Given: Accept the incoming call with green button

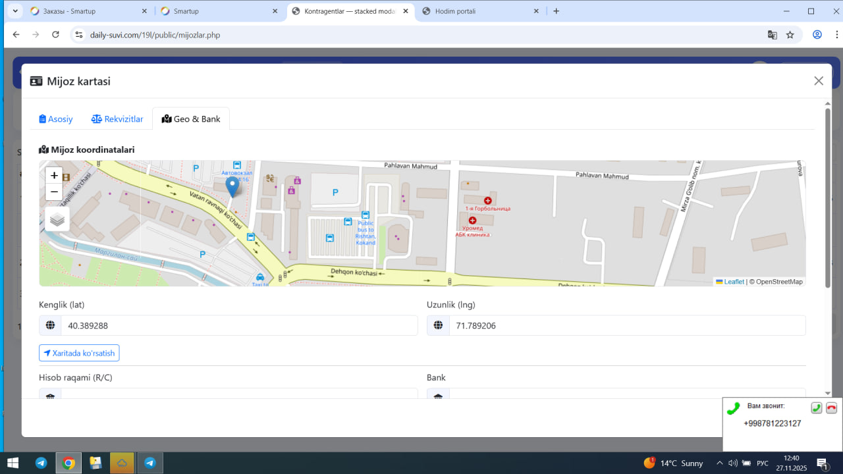Looking at the screenshot, I should [x=816, y=408].
